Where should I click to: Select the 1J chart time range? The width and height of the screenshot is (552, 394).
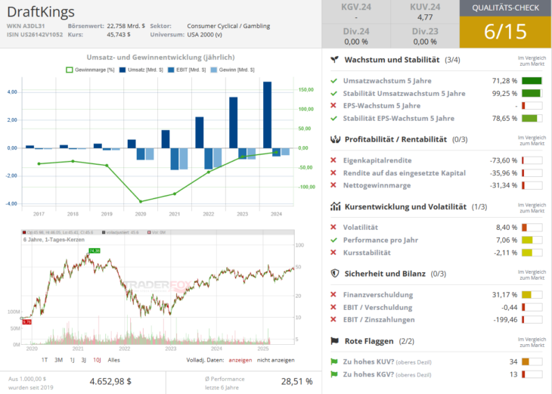pyautogui.click(x=72, y=360)
